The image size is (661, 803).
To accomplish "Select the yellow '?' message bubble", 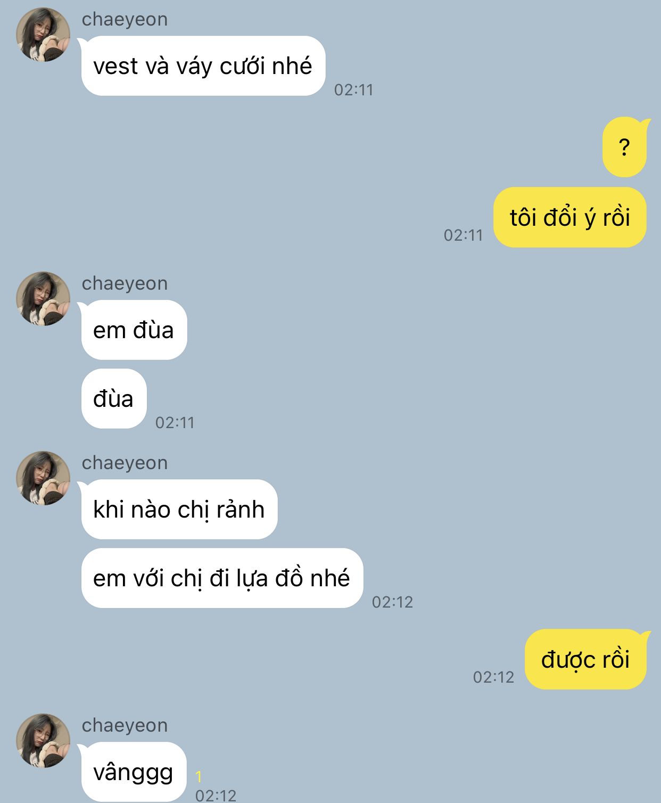I will [x=625, y=147].
